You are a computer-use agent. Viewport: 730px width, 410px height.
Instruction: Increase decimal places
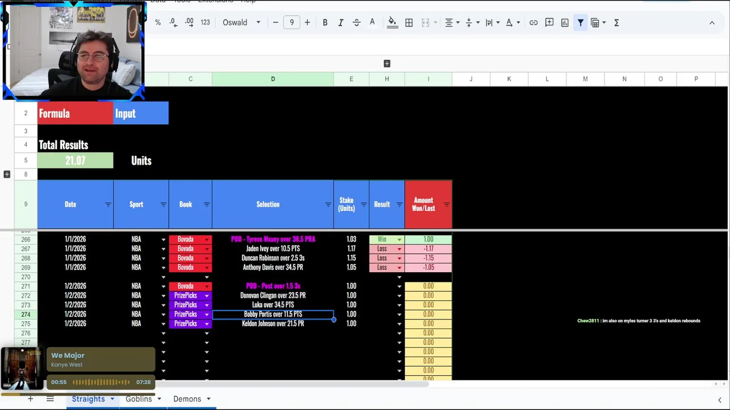click(x=189, y=23)
